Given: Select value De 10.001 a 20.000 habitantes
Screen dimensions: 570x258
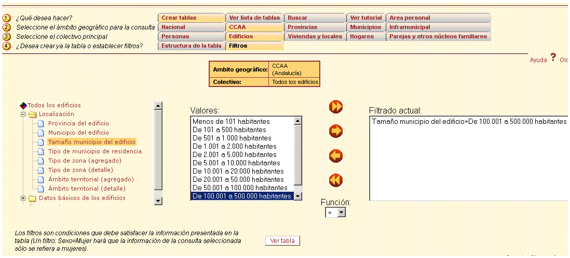Looking at the screenshot, I should [242, 171].
